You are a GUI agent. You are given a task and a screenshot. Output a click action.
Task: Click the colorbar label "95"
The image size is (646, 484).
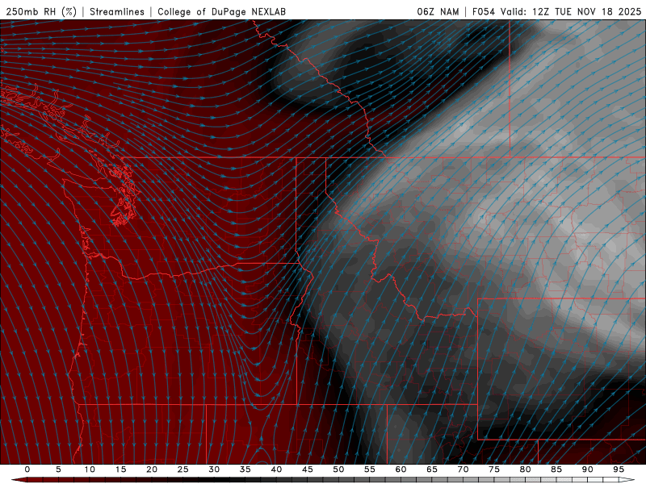[x=619, y=469]
